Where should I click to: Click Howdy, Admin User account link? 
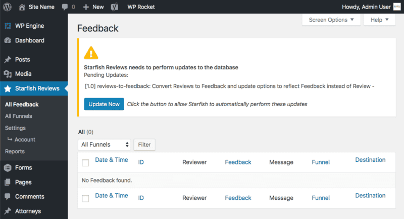tap(366, 7)
